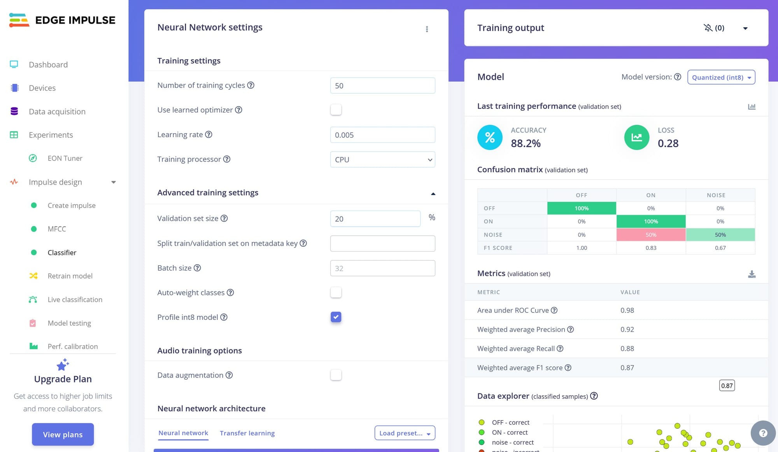Collapse the Impulse design sidebar section
This screenshot has width=778, height=452.
[114, 182]
